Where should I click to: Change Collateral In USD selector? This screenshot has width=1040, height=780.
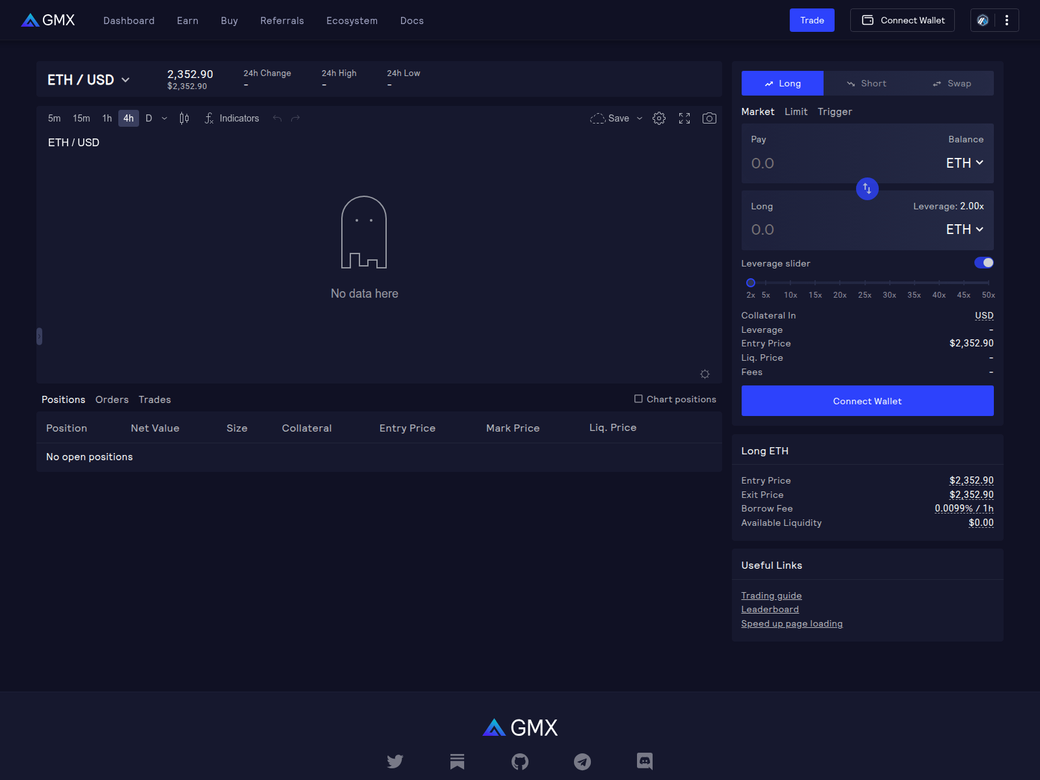[x=984, y=315]
